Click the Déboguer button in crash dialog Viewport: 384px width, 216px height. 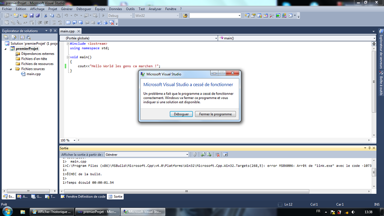click(181, 114)
